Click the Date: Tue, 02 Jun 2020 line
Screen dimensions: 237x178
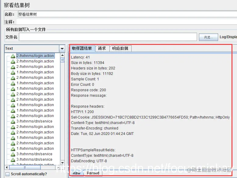click(x=102, y=134)
